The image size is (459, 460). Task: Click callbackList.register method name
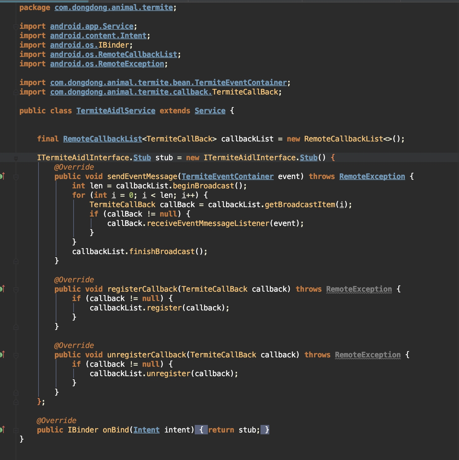point(164,308)
